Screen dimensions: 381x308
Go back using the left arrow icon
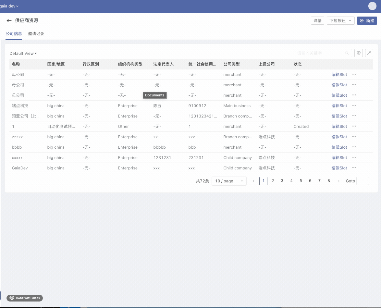[x=9, y=21]
